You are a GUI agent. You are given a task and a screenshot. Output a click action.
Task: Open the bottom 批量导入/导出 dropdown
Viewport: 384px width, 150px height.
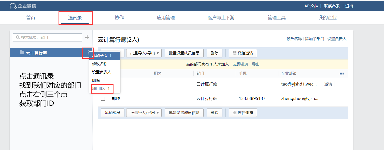point(144,113)
